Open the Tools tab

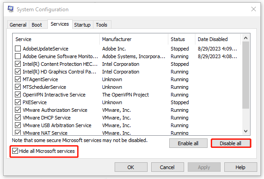coord(102,25)
